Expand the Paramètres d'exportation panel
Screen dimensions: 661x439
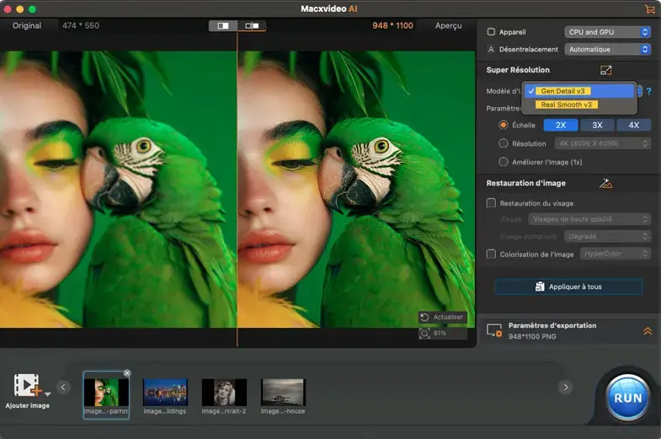[x=647, y=331]
